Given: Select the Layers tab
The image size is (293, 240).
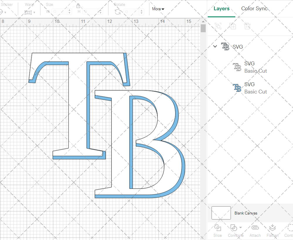Looking at the screenshot, I should tap(222, 8).
